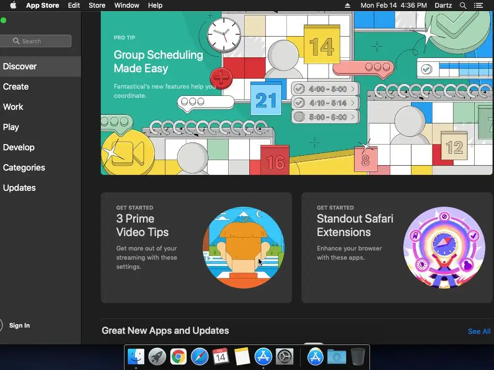This screenshot has width=494, height=370.
Task: Open Launchpad rocket icon in Dock
Action: point(157,357)
